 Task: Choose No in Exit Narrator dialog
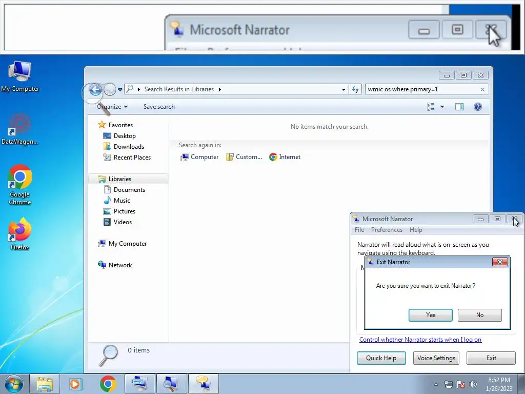click(480, 315)
